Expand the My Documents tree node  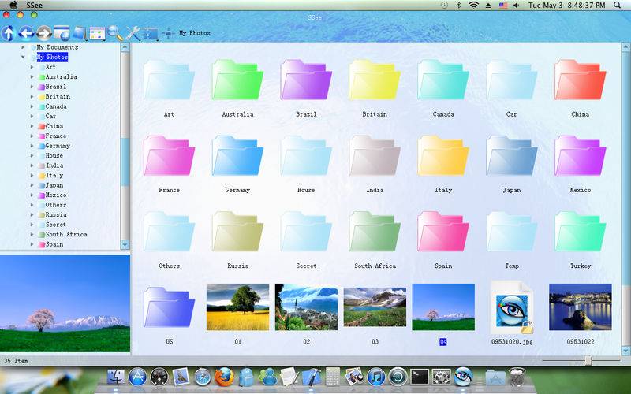click(x=23, y=47)
